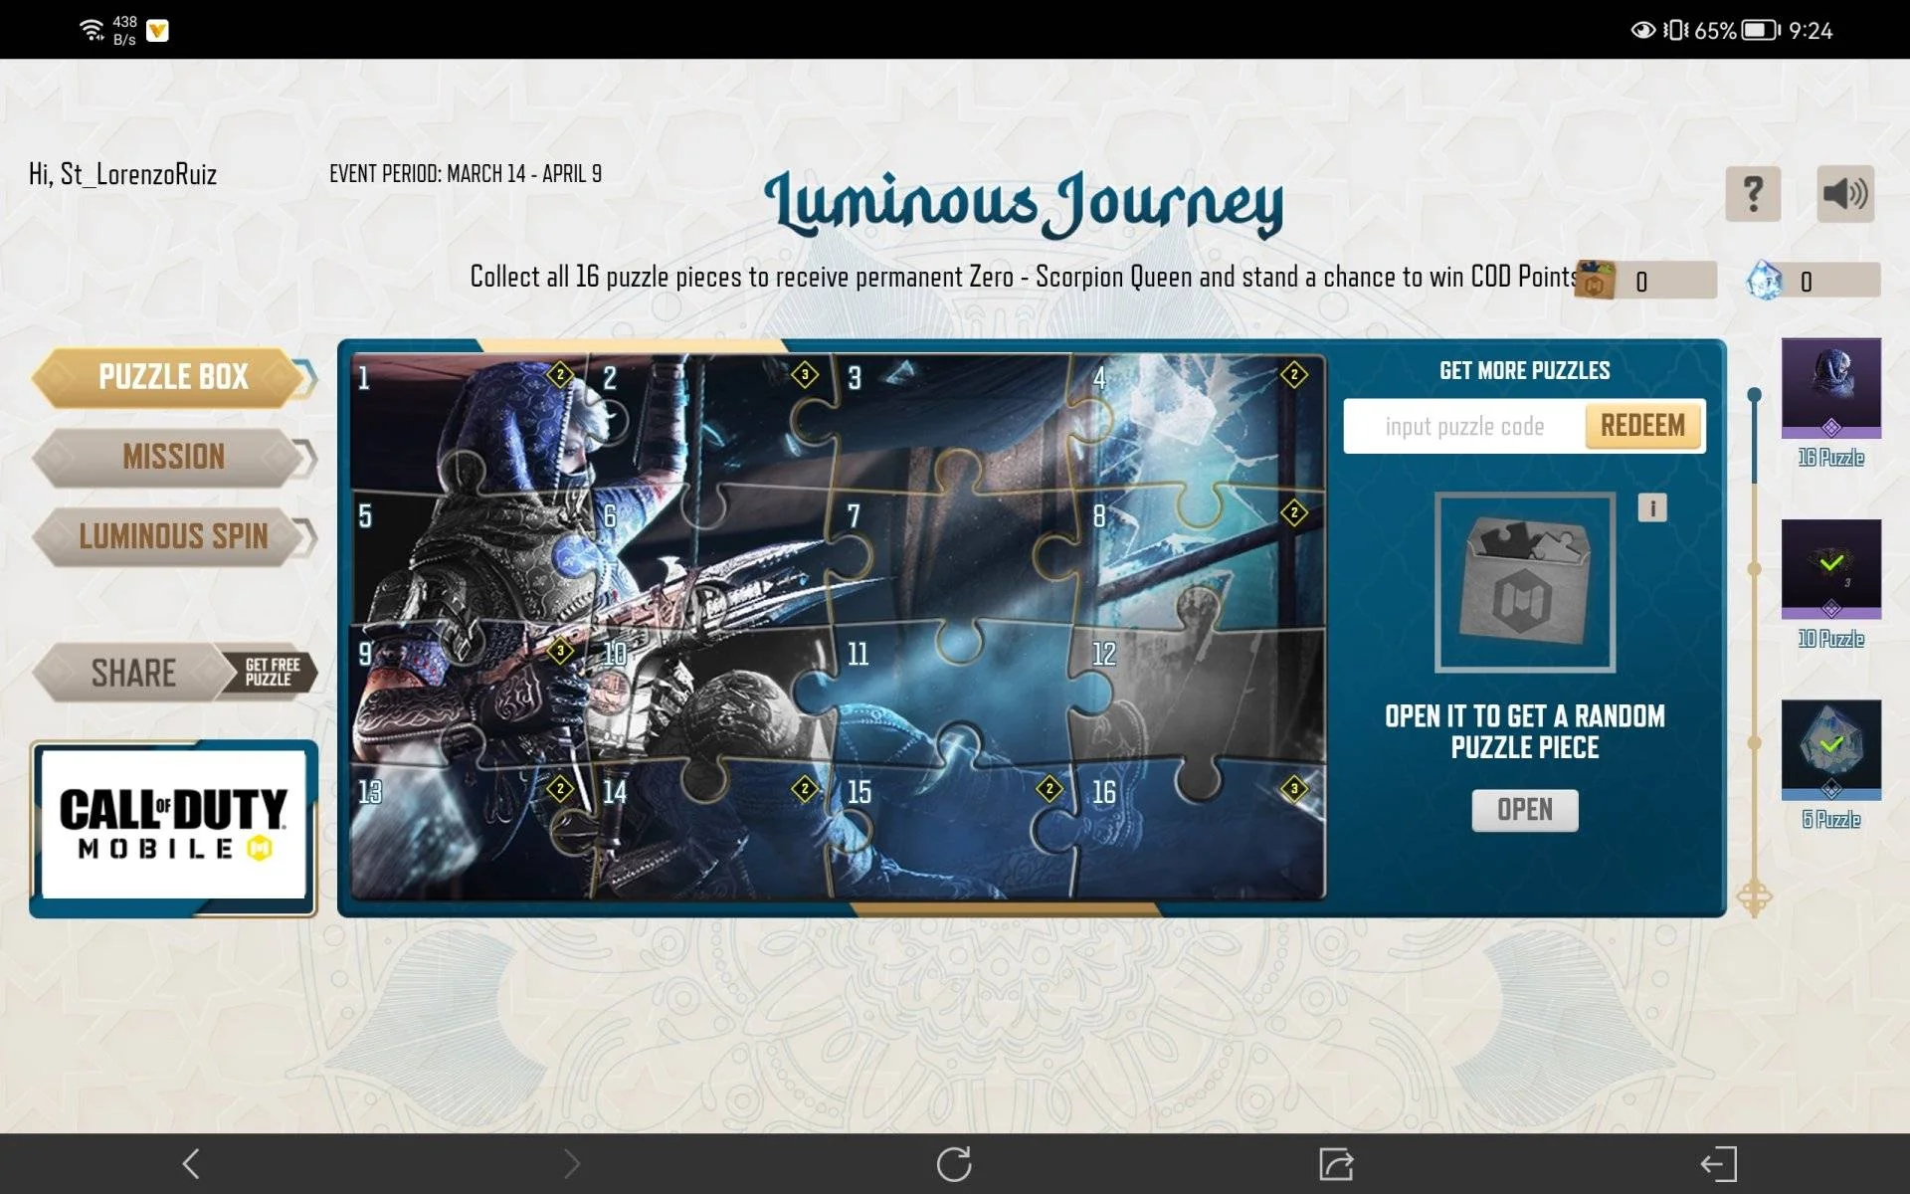Viewport: 1910px width, 1194px height.
Task: Click the battery indicator in status bar
Action: 1760,30
